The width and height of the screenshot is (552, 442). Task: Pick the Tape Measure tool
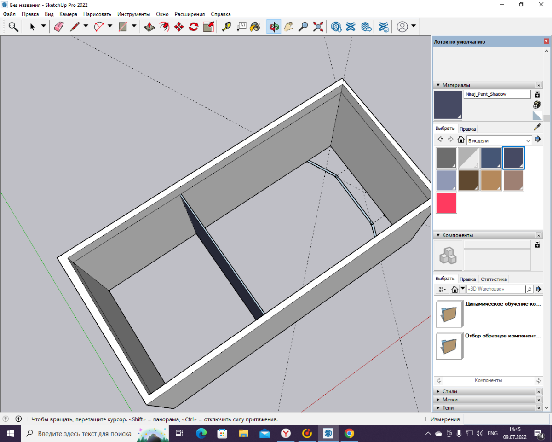coord(226,27)
